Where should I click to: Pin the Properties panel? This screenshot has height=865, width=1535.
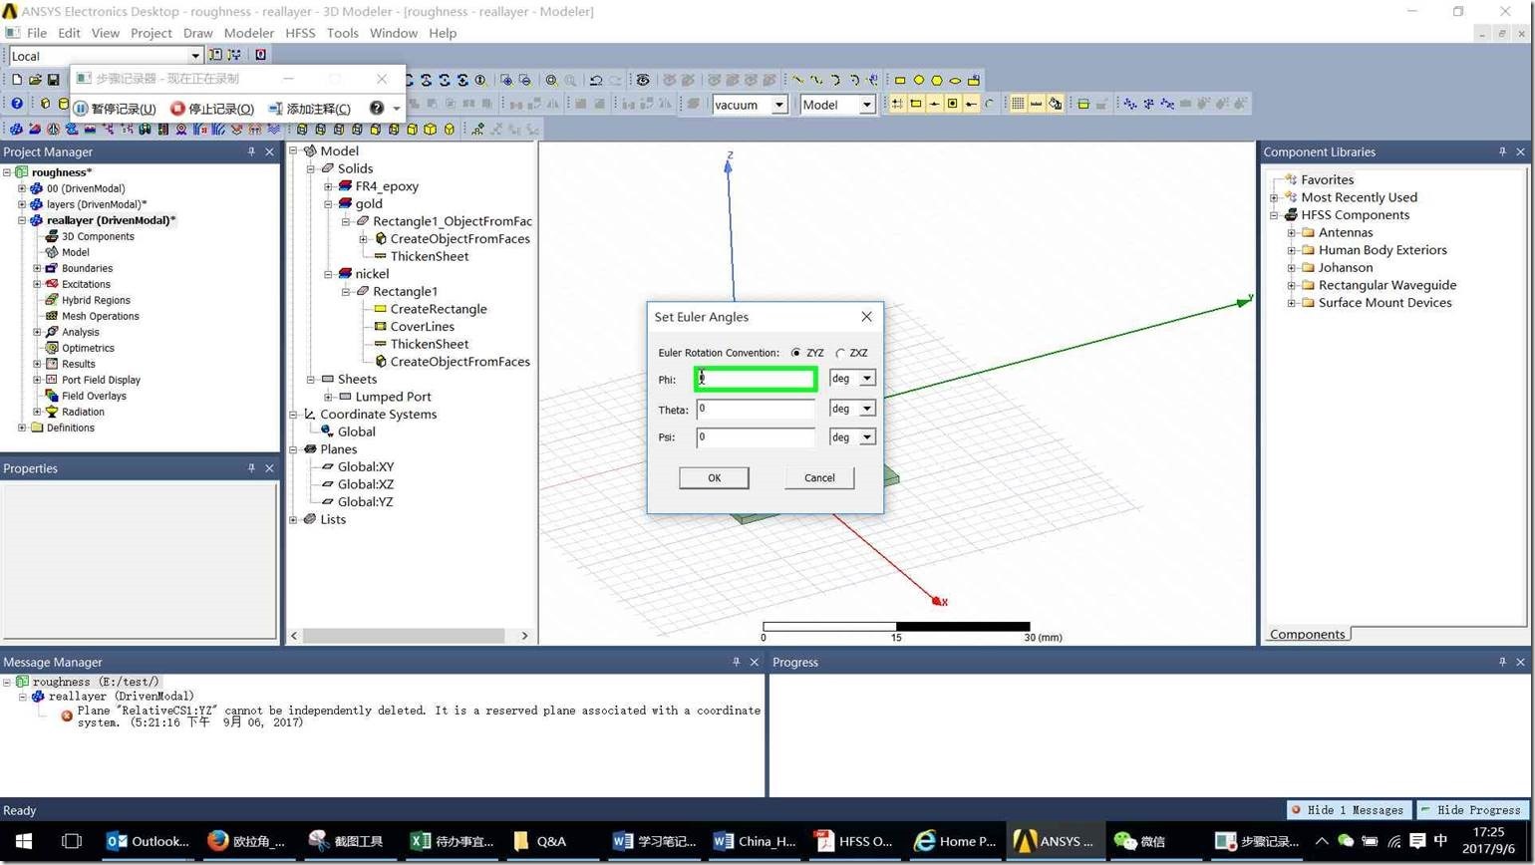pos(251,468)
